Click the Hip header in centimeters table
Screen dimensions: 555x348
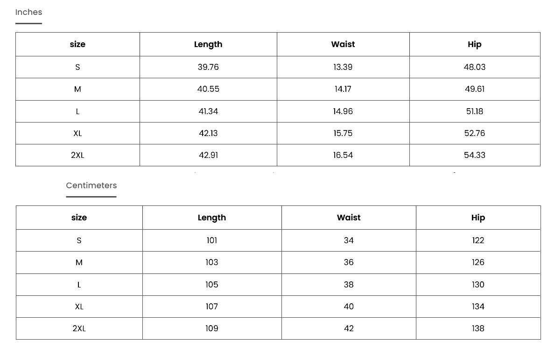[478, 218]
